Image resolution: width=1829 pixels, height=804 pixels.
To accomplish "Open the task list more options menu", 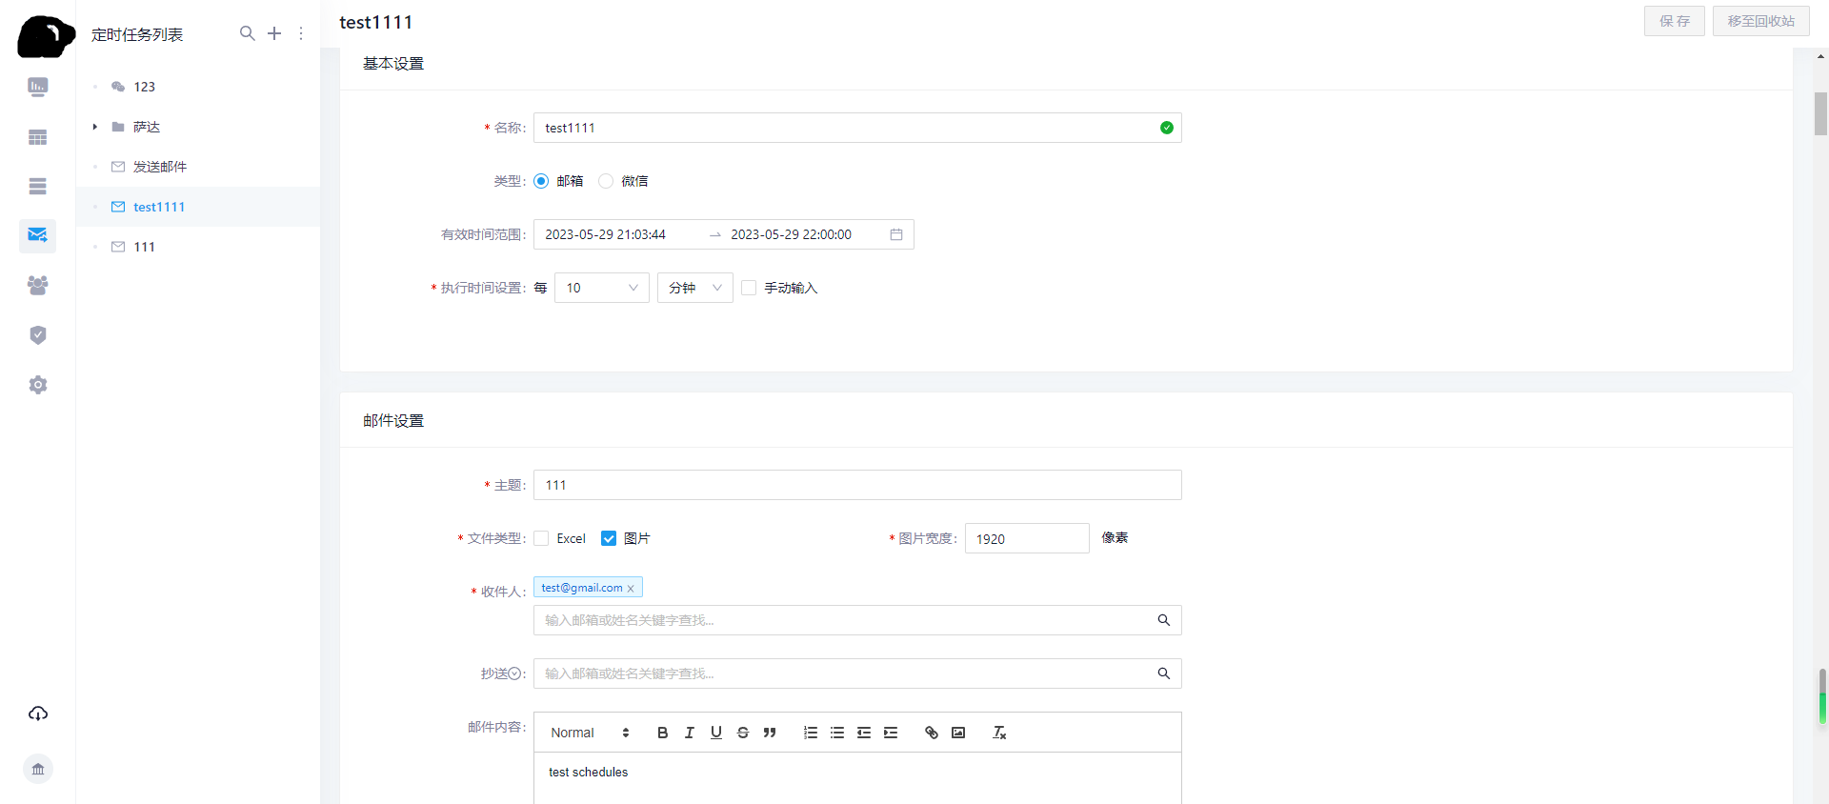I will 301,33.
